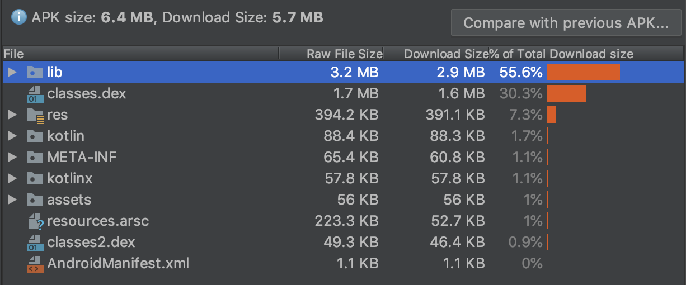This screenshot has width=686, height=285.
Task: Expand the META-INF folder
Action: coord(12,158)
